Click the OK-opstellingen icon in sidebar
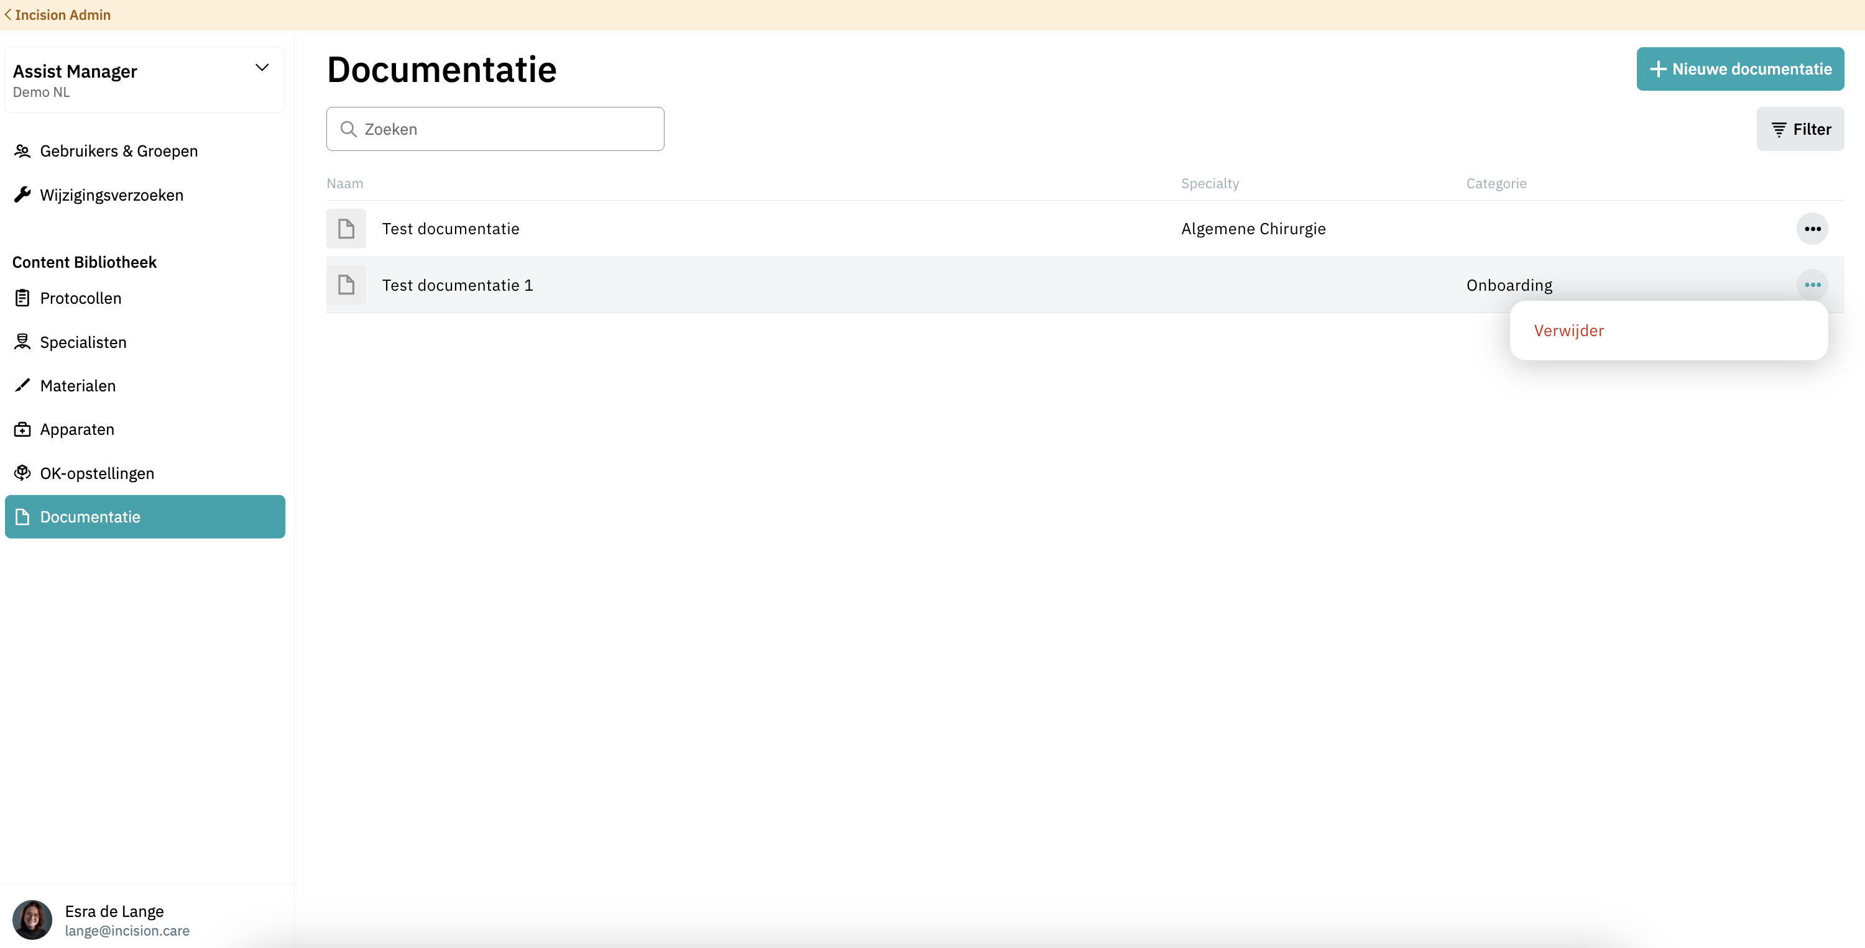Screen dimensions: 1865x948 [22, 473]
